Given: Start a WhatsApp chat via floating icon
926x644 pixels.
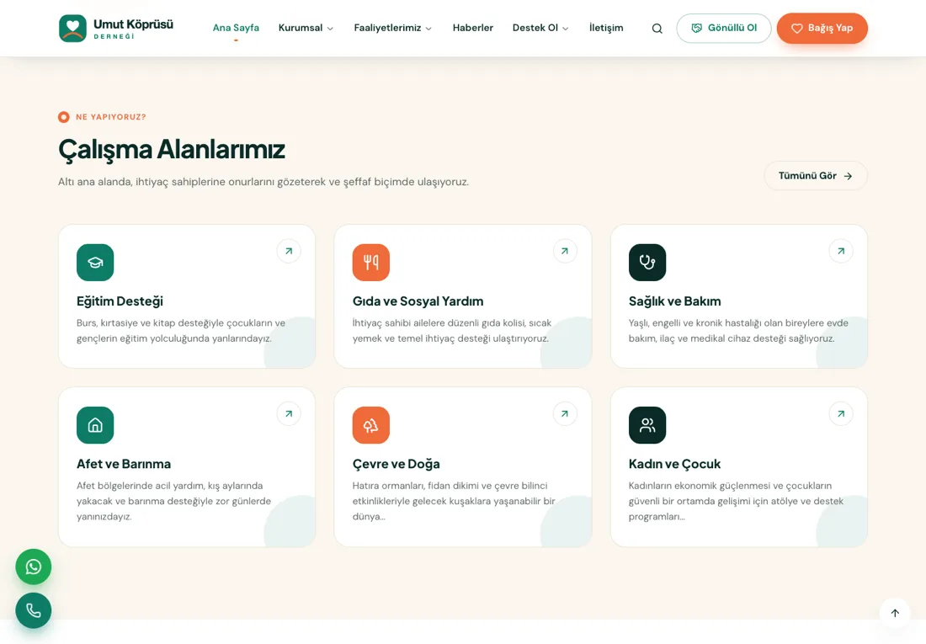Looking at the screenshot, I should [34, 567].
